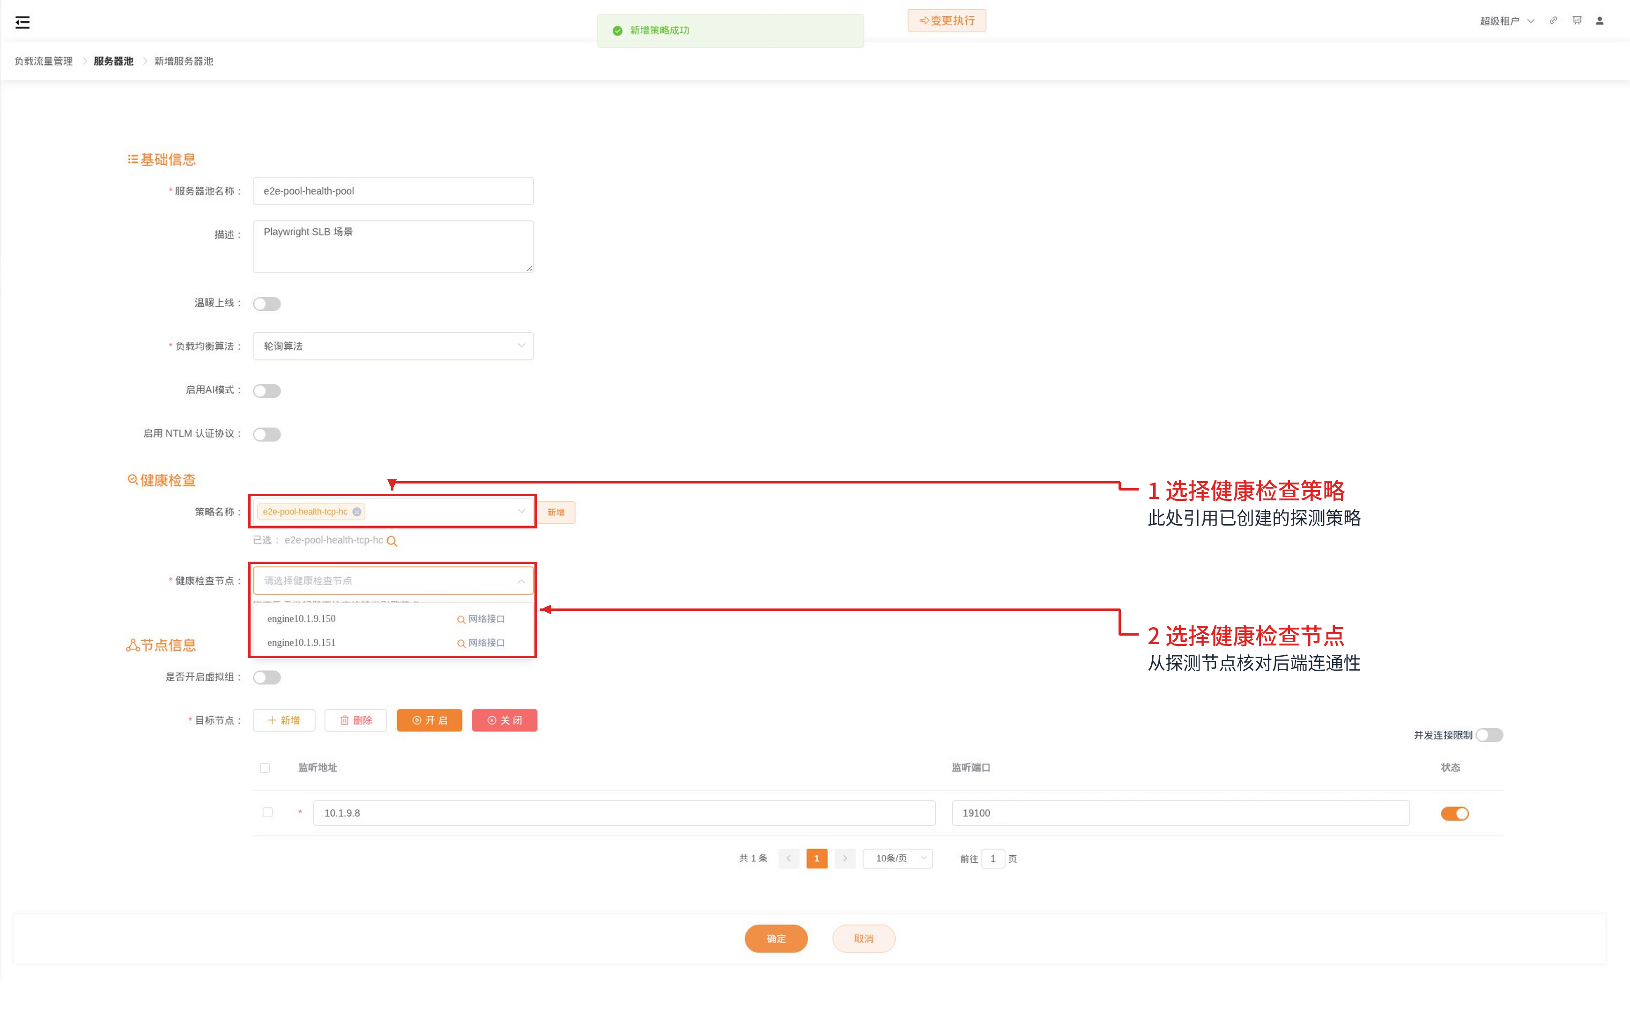Go to 负载流量管理 breadcrumb
1630x1011 pixels.
pyautogui.click(x=44, y=61)
